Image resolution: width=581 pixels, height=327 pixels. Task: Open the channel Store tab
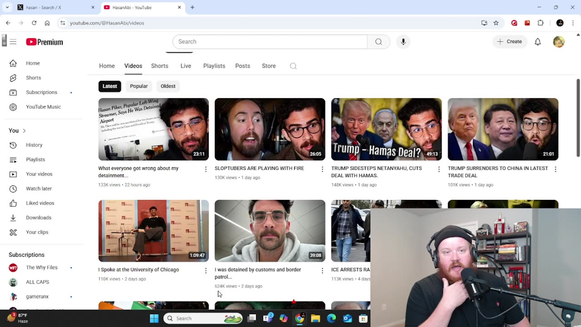[x=269, y=66]
